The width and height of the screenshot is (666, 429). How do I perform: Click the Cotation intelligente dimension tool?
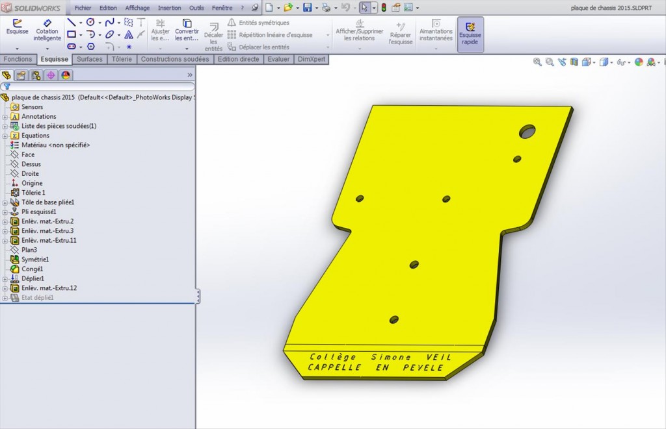(47, 30)
